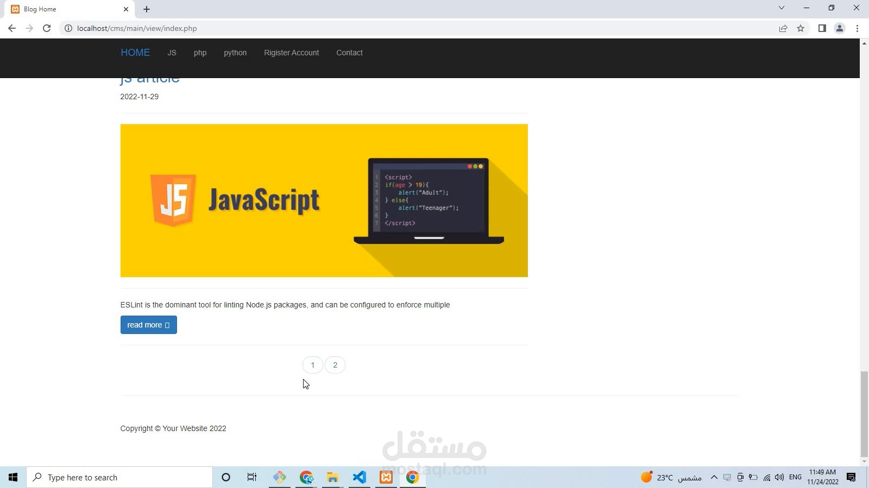The image size is (869, 488).
Task: View site information for localhost
Action: click(68, 28)
